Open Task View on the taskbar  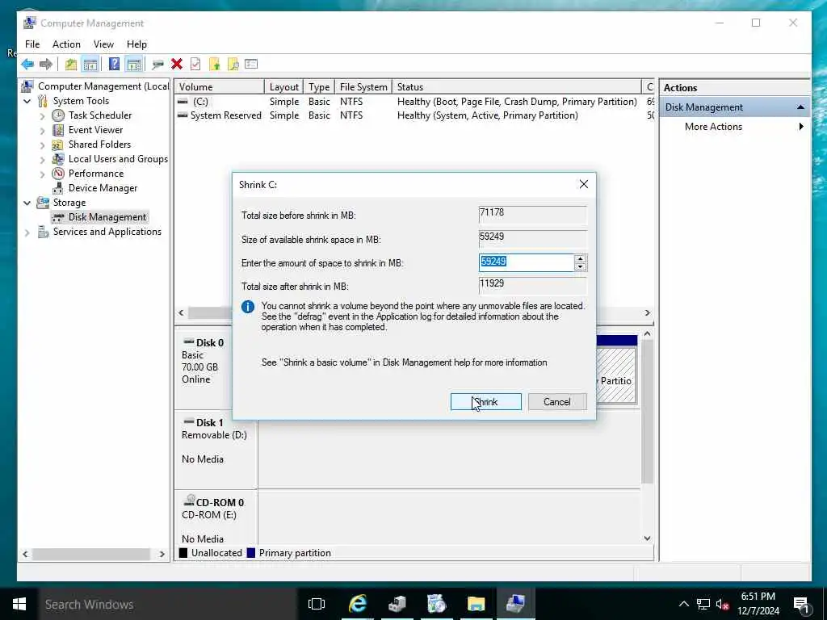[x=317, y=604]
